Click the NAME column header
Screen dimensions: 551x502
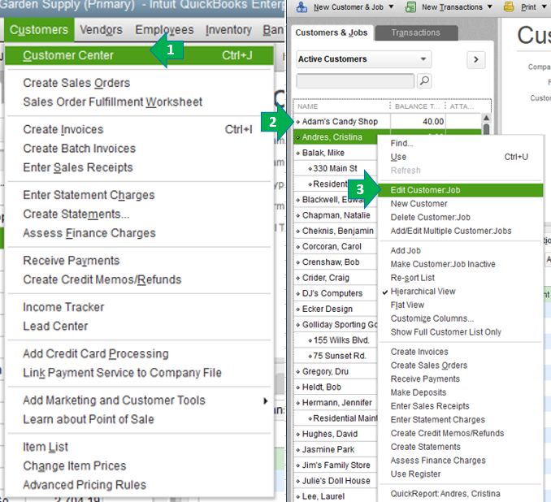click(x=341, y=106)
